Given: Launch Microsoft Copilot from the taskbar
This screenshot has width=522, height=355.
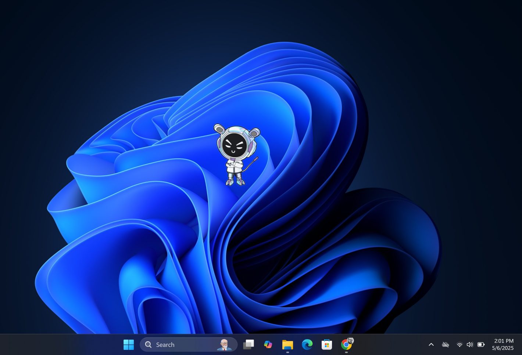Looking at the screenshot, I should coord(268,345).
